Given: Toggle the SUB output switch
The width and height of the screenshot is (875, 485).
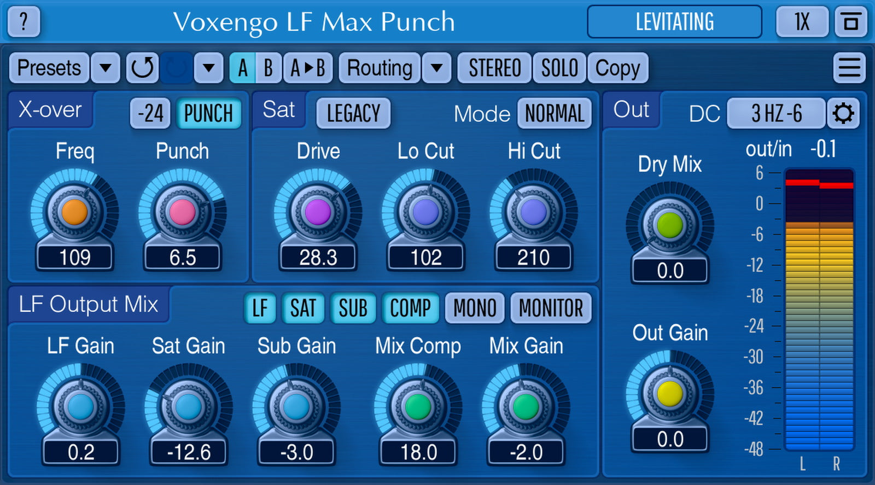Looking at the screenshot, I should tap(353, 308).
